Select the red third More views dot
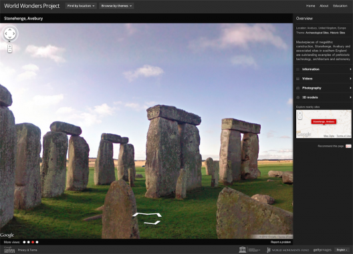The image size is (353, 254). pyautogui.click(x=33, y=242)
